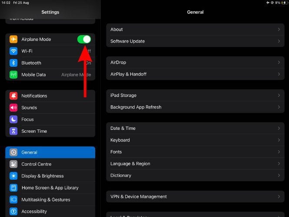This screenshot has width=289, height=217.
Task: Tap the Bluetooth icon in sidebar
Action: (13, 63)
